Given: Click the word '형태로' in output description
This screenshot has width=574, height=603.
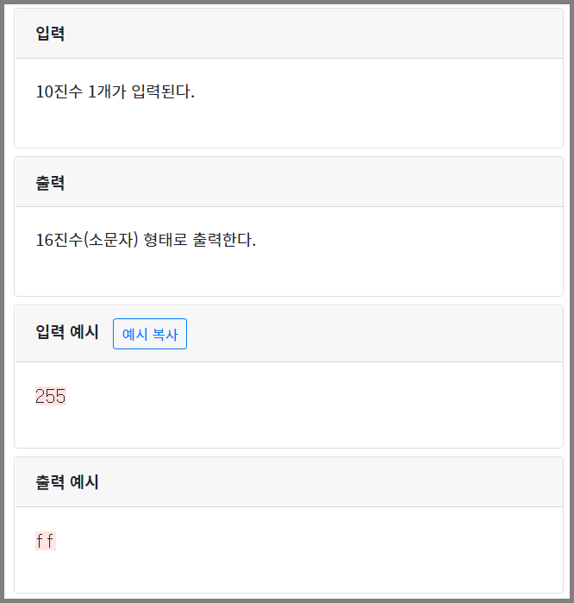Looking at the screenshot, I should (165, 240).
